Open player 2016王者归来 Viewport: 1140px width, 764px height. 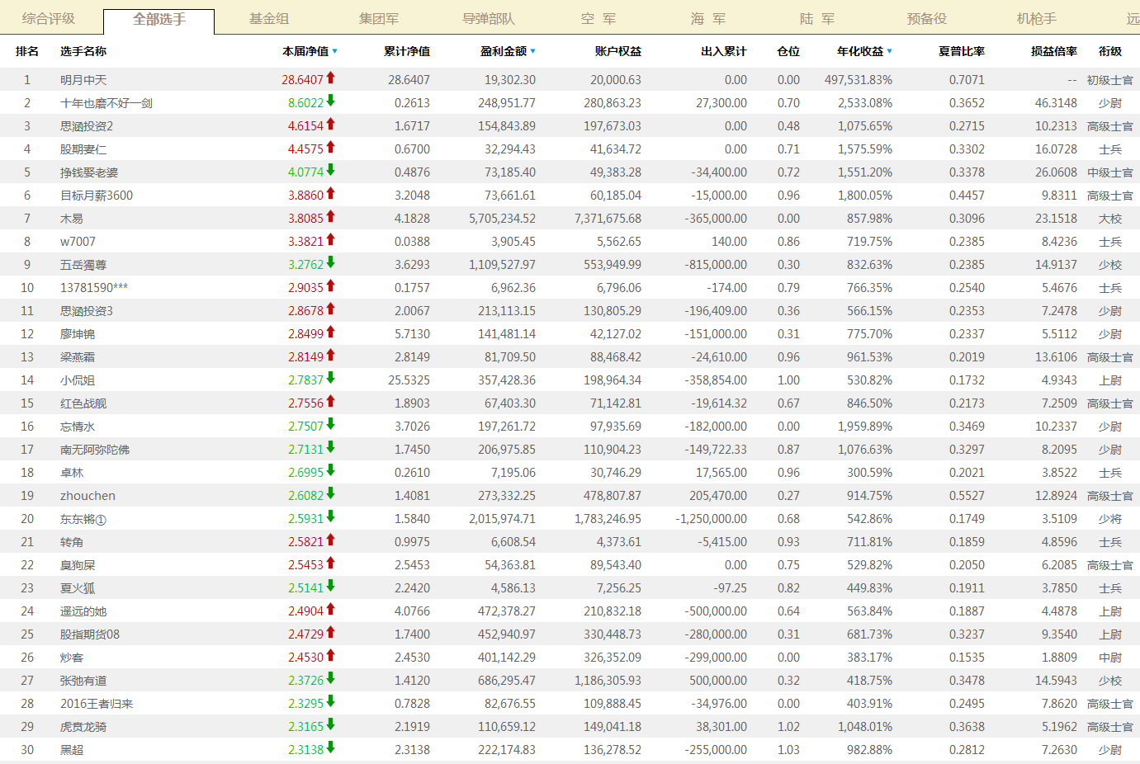(97, 704)
